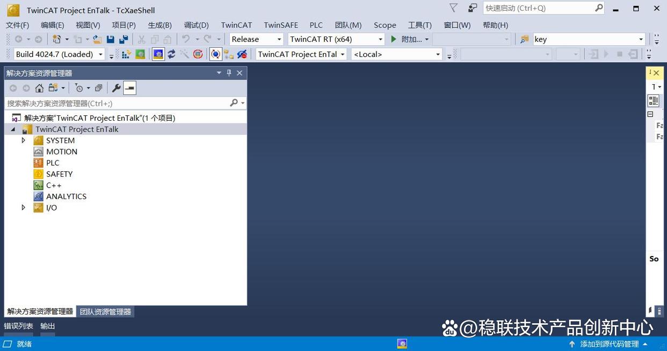Image resolution: width=667 pixels, height=351 pixels.
Task: Click the SYSTEM node icon
Action: [x=38, y=141]
